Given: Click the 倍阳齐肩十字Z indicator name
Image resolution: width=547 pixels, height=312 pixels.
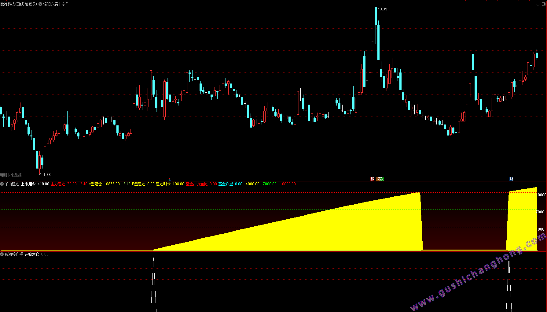Looking at the screenshot, I should coord(55,4).
